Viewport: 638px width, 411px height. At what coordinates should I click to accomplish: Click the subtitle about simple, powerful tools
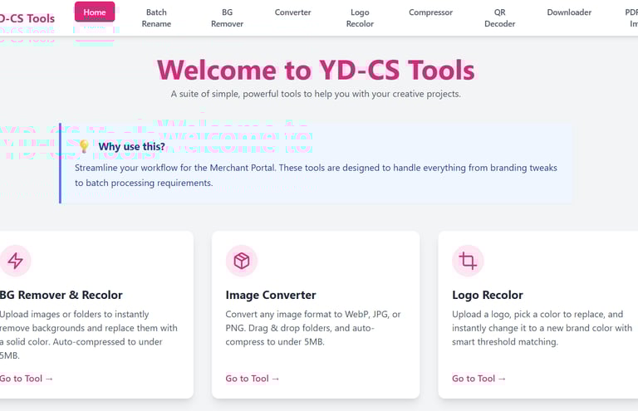pyautogui.click(x=316, y=94)
